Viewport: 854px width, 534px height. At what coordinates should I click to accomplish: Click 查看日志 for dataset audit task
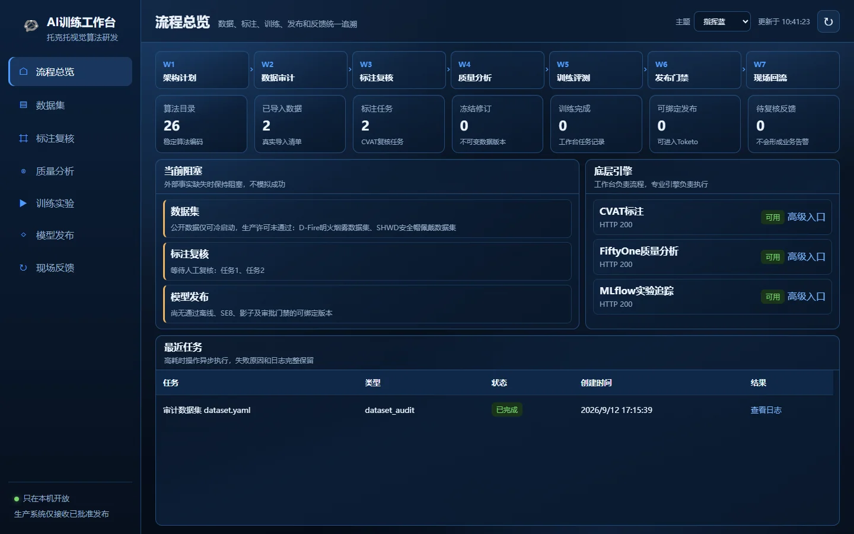(x=766, y=410)
